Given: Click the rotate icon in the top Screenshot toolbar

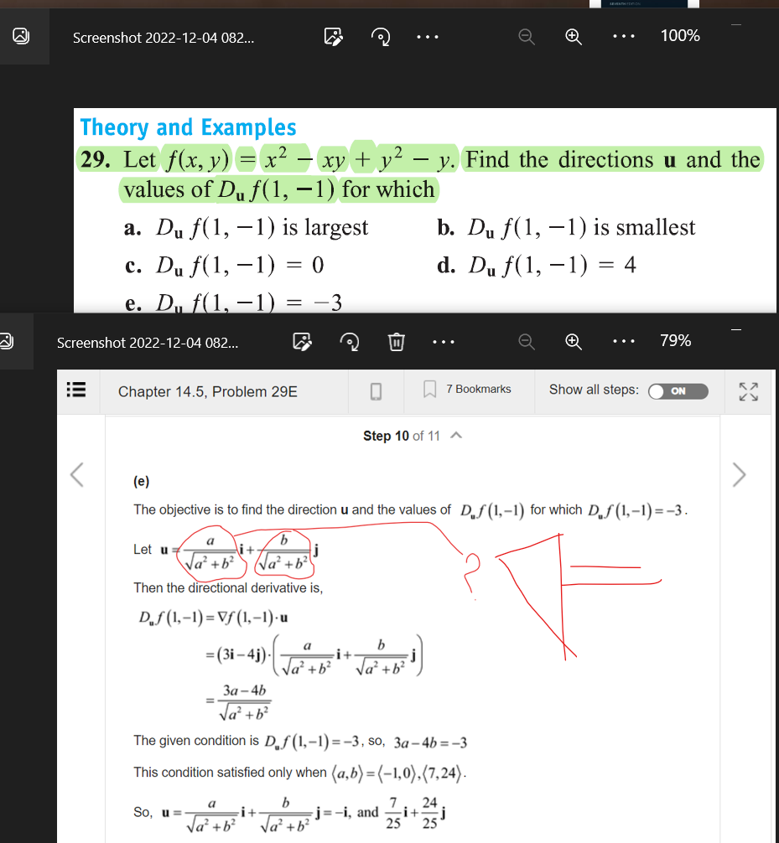Looking at the screenshot, I should [x=381, y=37].
